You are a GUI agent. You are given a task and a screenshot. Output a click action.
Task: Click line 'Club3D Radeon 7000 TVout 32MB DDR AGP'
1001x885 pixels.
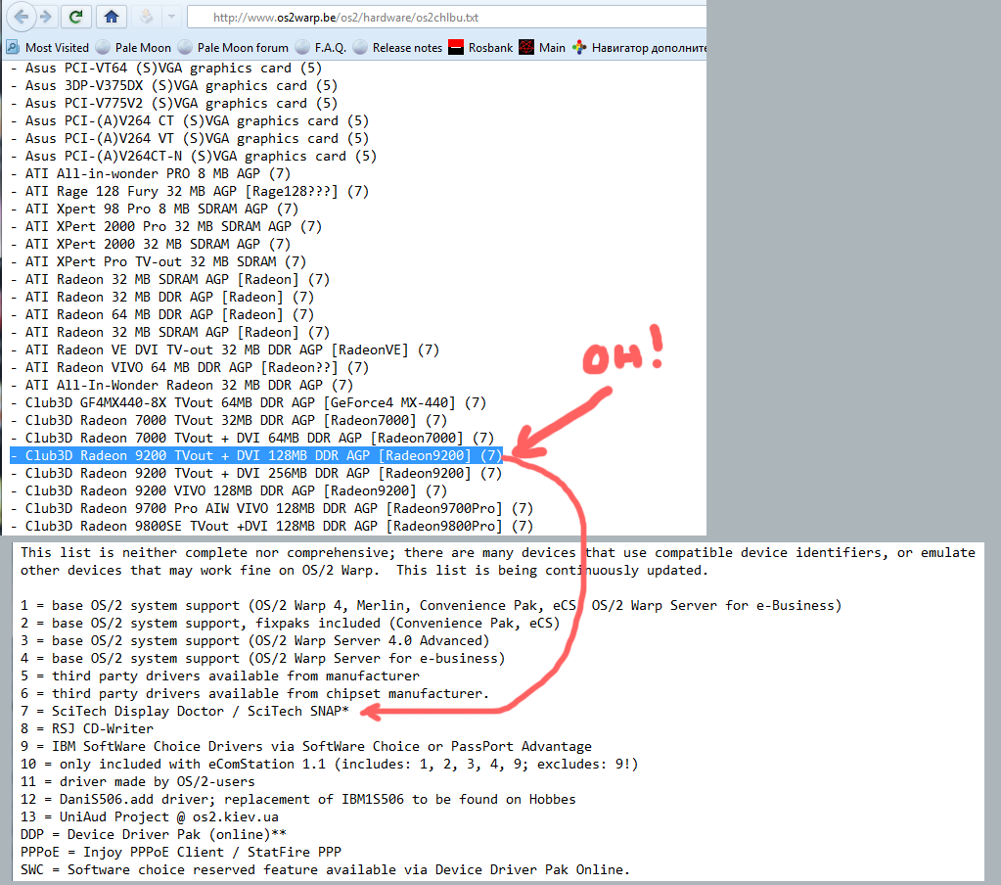point(229,421)
